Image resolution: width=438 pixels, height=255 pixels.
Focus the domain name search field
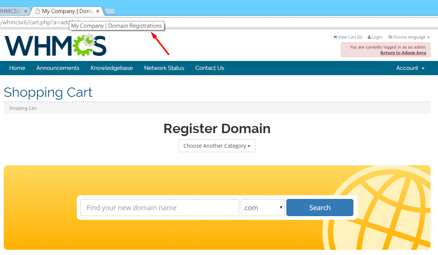coord(160,208)
